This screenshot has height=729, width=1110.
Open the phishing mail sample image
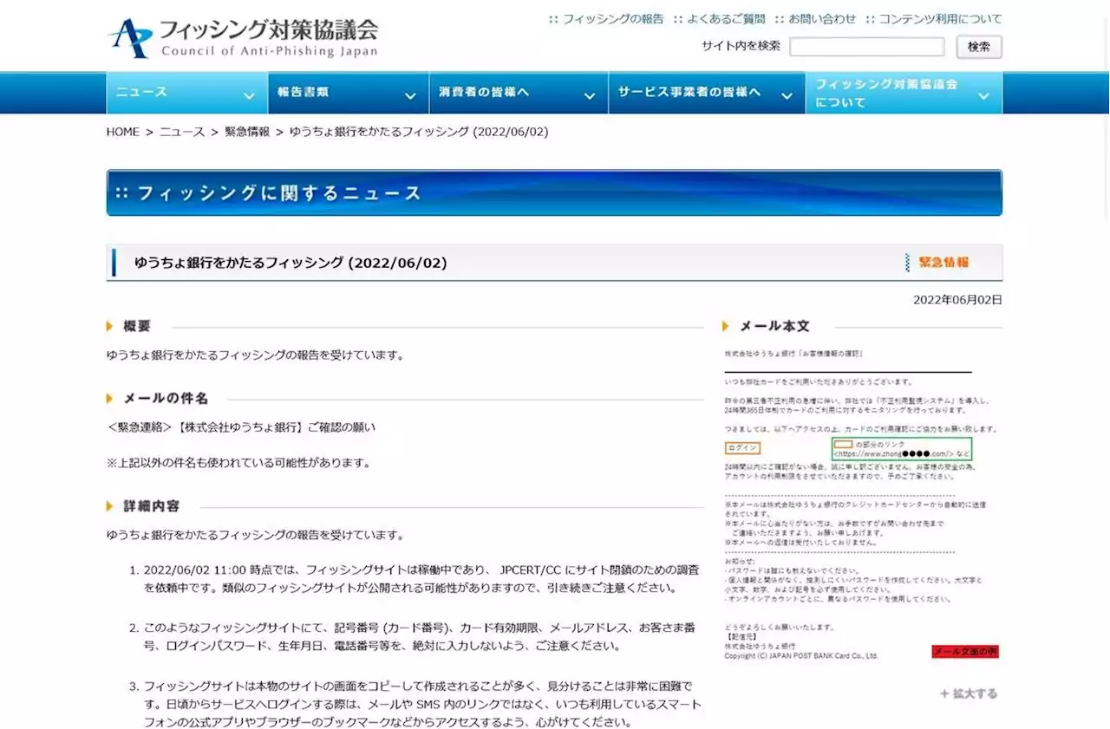862,505
